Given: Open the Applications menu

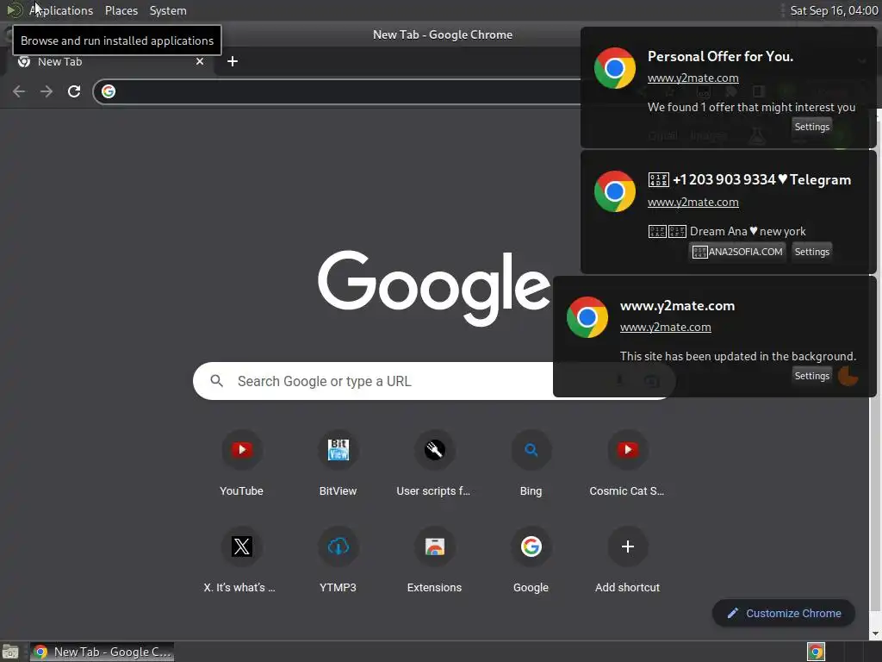Looking at the screenshot, I should [61, 10].
